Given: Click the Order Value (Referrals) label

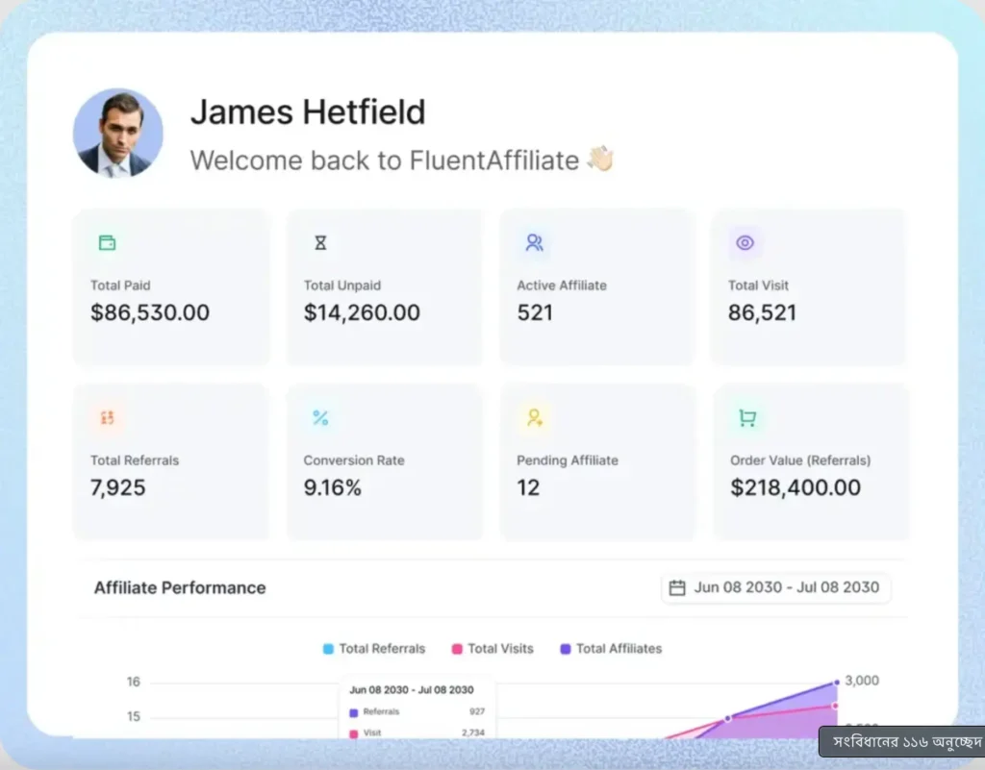Looking at the screenshot, I should click(x=800, y=460).
